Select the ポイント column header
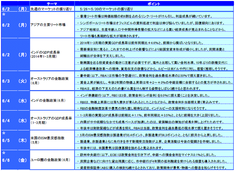 click(153, 2)
